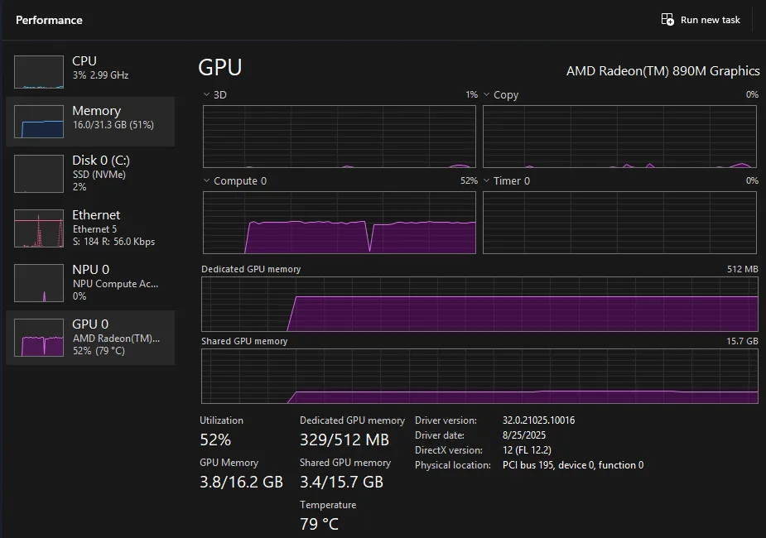Click DirectX version 12 (FL 12.2)
Image resolution: width=766 pixels, height=538 pixels.
click(528, 450)
